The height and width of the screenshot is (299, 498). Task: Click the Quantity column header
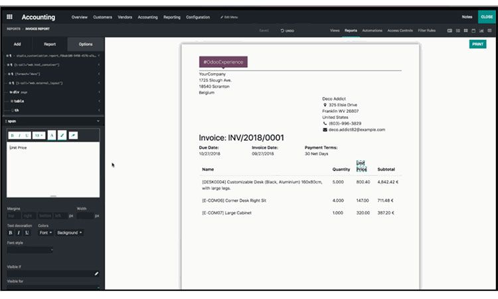pyautogui.click(x=341, y=169)
